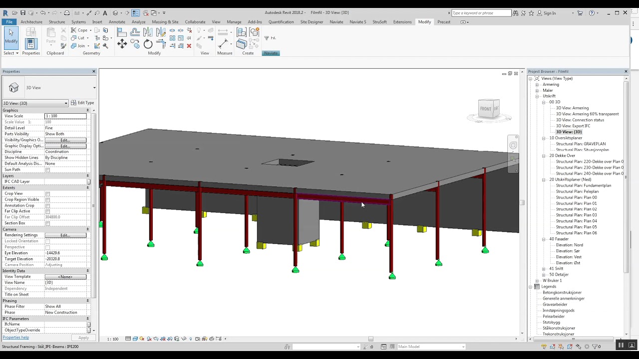Select the Align tool

(x=122, y=32)
